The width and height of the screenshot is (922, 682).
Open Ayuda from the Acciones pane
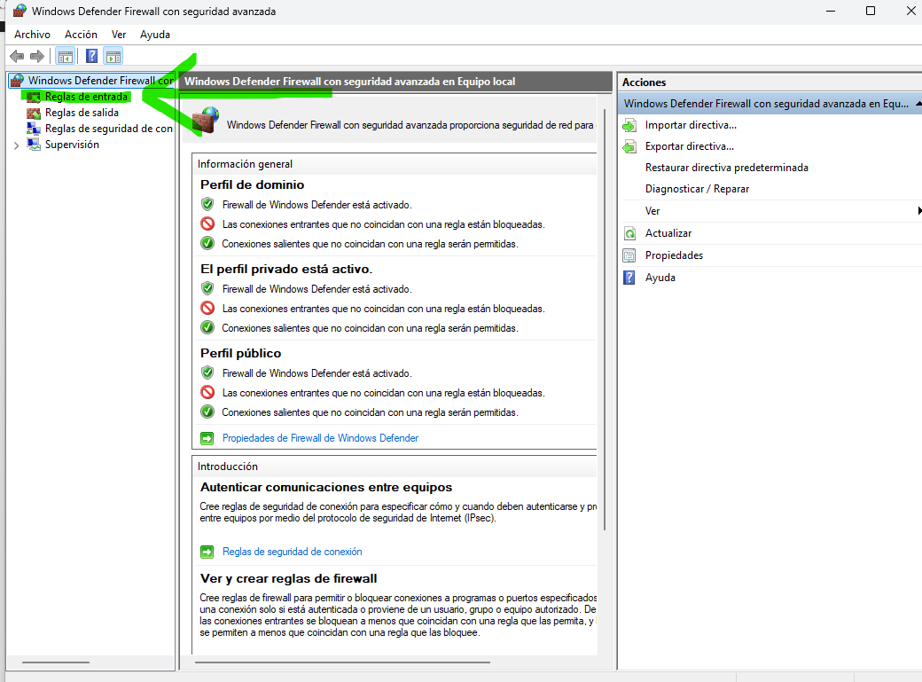click(660, 278)
